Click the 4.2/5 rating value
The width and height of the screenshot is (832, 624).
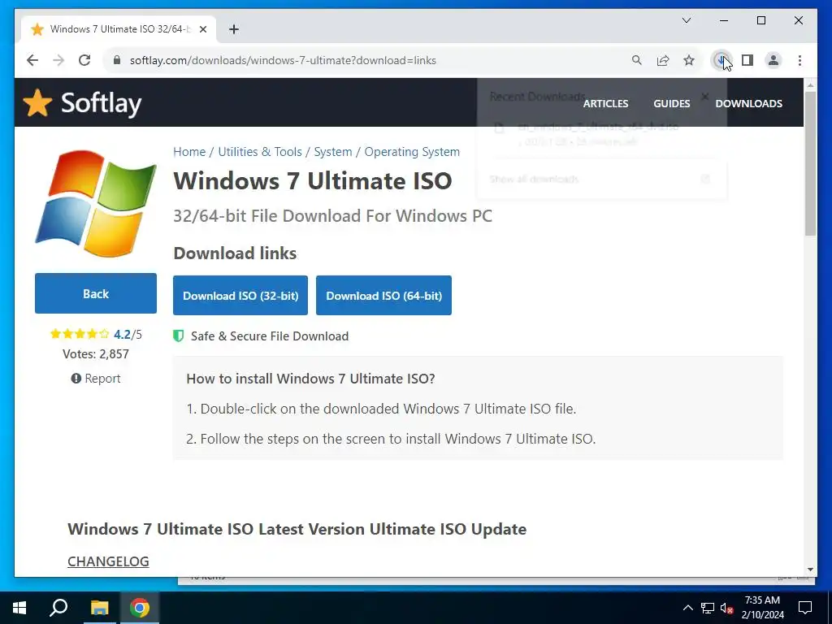click(x=128, y=334)
